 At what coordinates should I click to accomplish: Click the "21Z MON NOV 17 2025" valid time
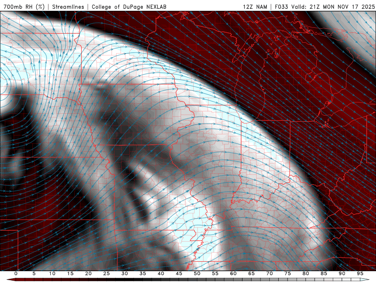(x=342, y=7)
